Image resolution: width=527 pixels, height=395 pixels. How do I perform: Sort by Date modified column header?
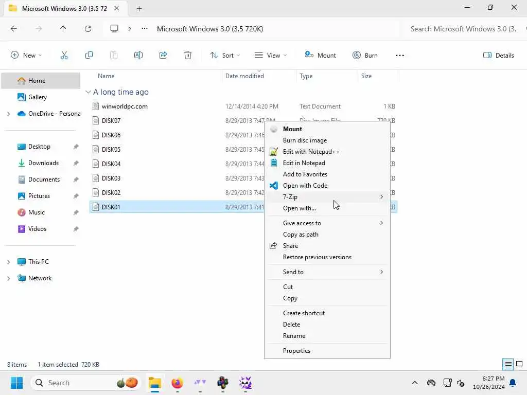244,76
